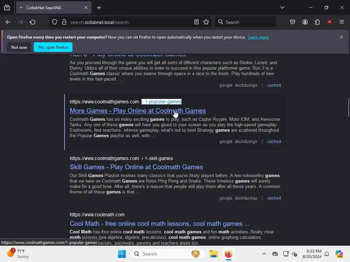Click the Not now button

click(x=19, y=47)
